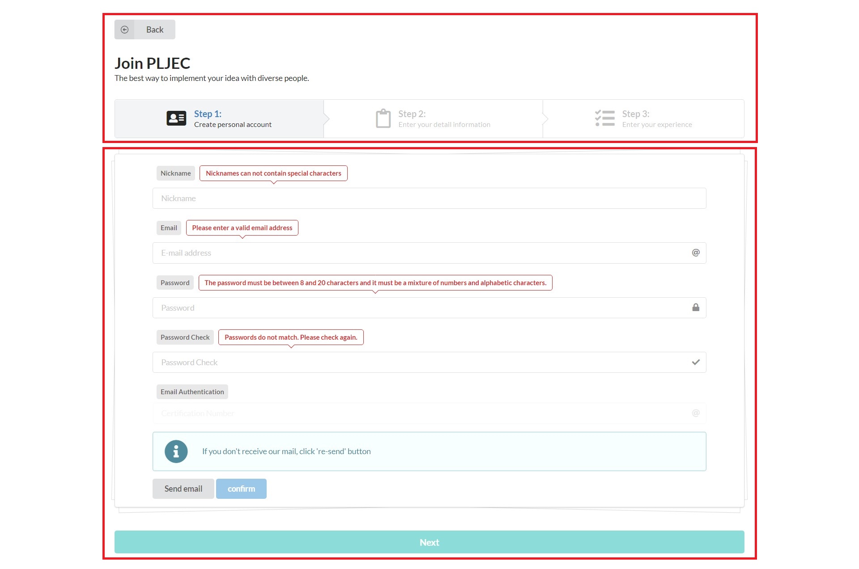
Task: Go to Step 3 Enter your experience
Action: 656,119
